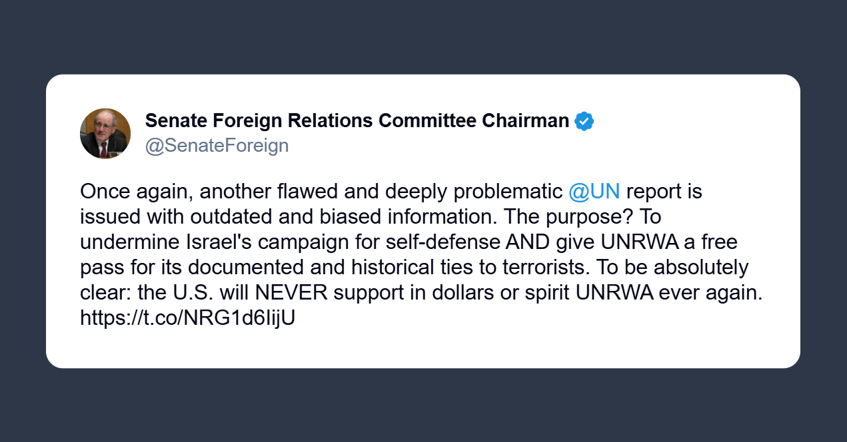Open the @UN mention link
The height and width of the screenshot is (442, 847).
pos(594,192)
